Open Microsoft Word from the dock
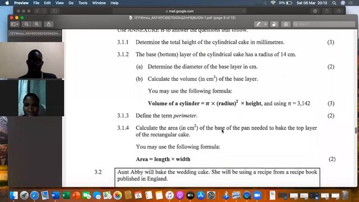359x202 pixels. [55, 195]
